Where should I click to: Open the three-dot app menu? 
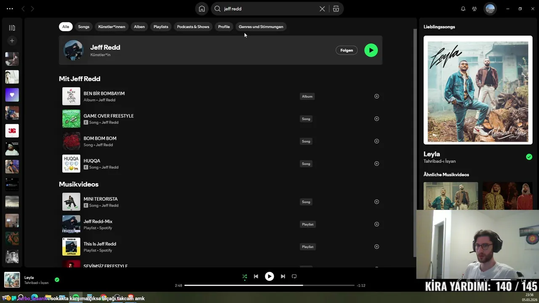click(10, 8)
